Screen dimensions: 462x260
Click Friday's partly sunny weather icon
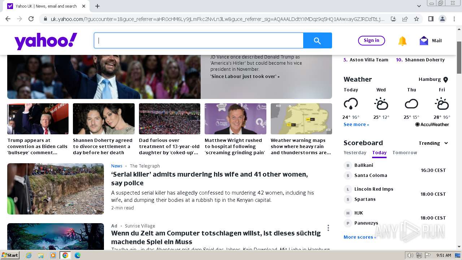tap(441, 104)
